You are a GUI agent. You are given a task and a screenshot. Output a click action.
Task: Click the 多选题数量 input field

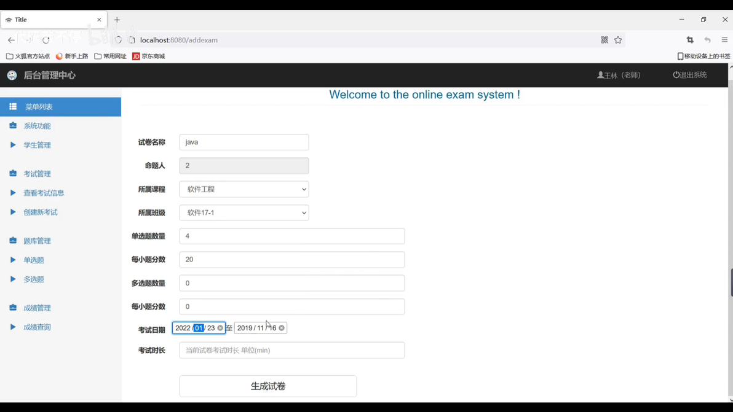[x=291, y=283]
